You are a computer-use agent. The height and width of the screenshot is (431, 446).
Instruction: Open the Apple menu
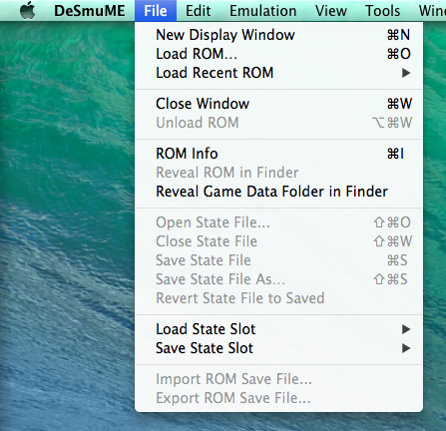pyautogui.click(x=28, y=11)
